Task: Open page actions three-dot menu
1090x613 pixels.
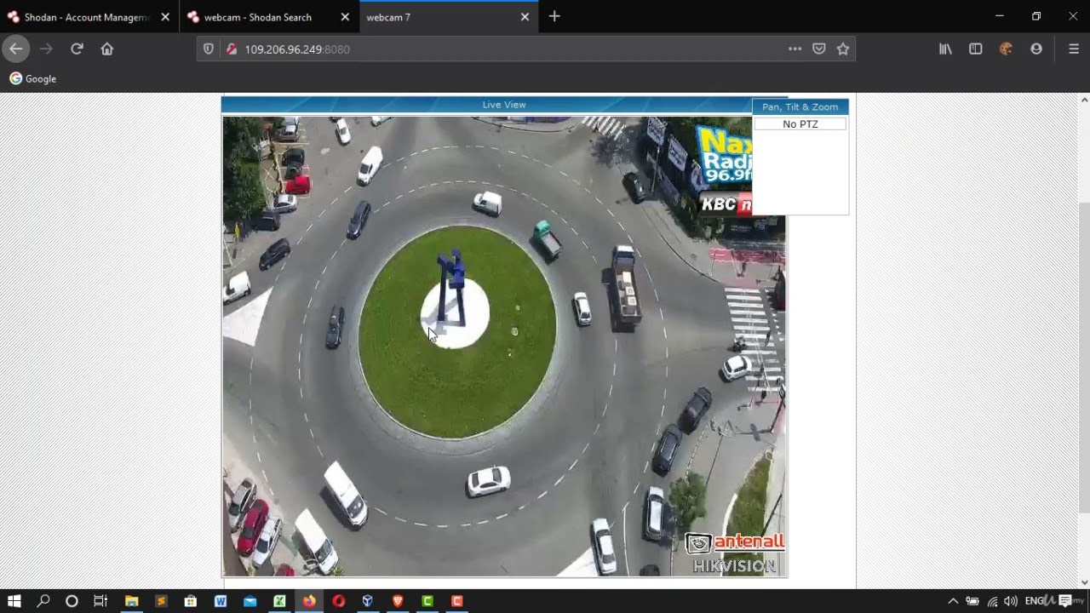Action: coord(795,49)
